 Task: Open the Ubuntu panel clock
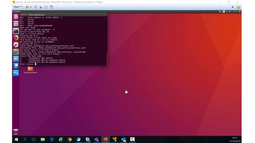pos(235,12)
